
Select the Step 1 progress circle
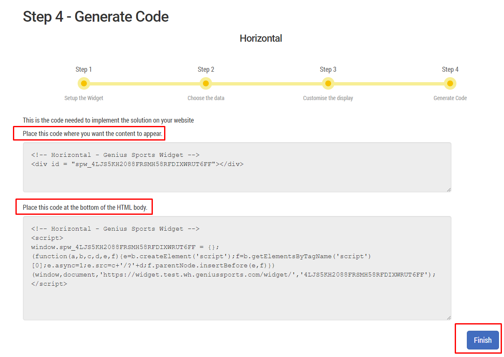pos(84,83)
